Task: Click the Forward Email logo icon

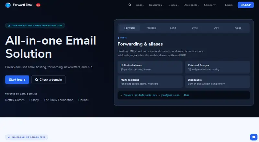Action: (8, 5)
